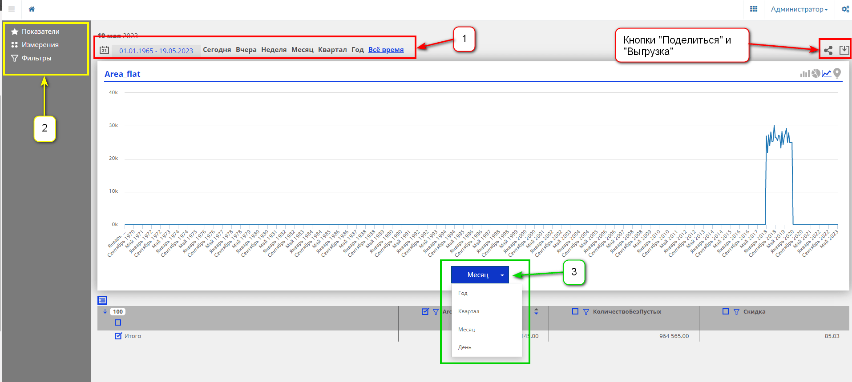Open the apps grid icon
852x382 pixels.
point(754,9)
